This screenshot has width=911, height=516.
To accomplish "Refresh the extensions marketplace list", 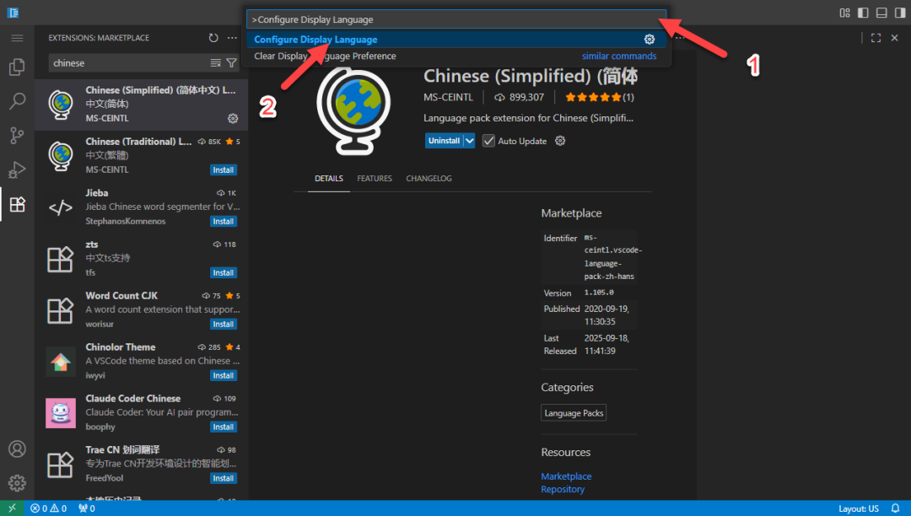I will tap(213, 38).
